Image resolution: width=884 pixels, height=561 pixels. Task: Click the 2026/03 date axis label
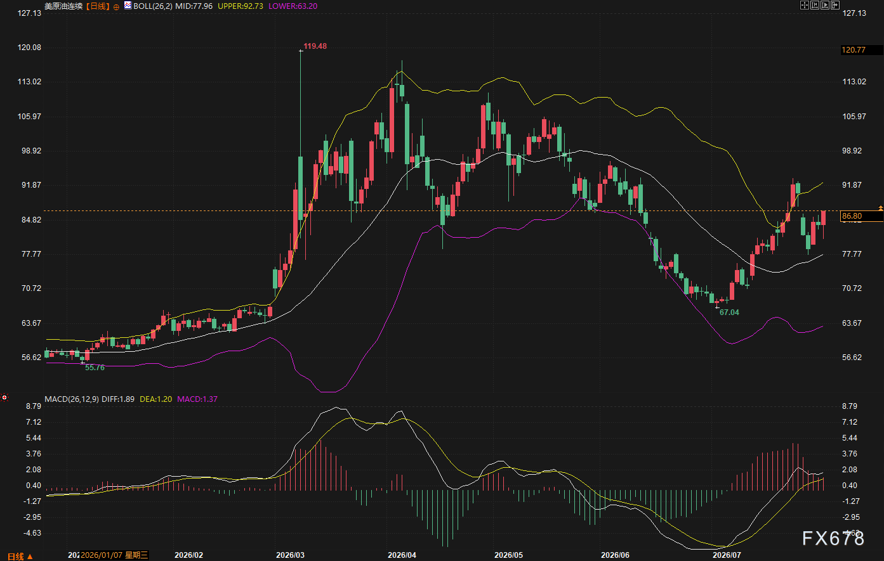click(x=290, y=555)
